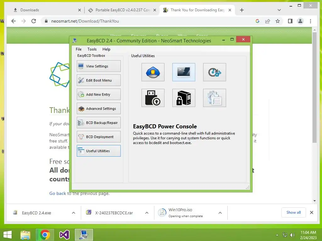This screenshot has height=241, width=322.
Task: Launch the EasyBCD Power Console icon
Action: (184, 72)
